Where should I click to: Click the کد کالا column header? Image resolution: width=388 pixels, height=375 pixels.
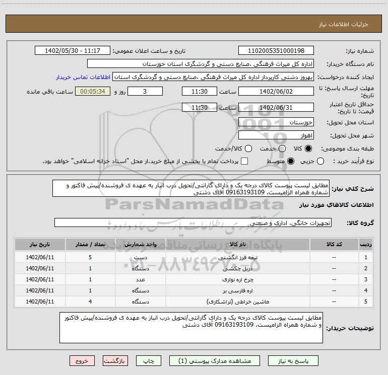(x=334, y=244)
